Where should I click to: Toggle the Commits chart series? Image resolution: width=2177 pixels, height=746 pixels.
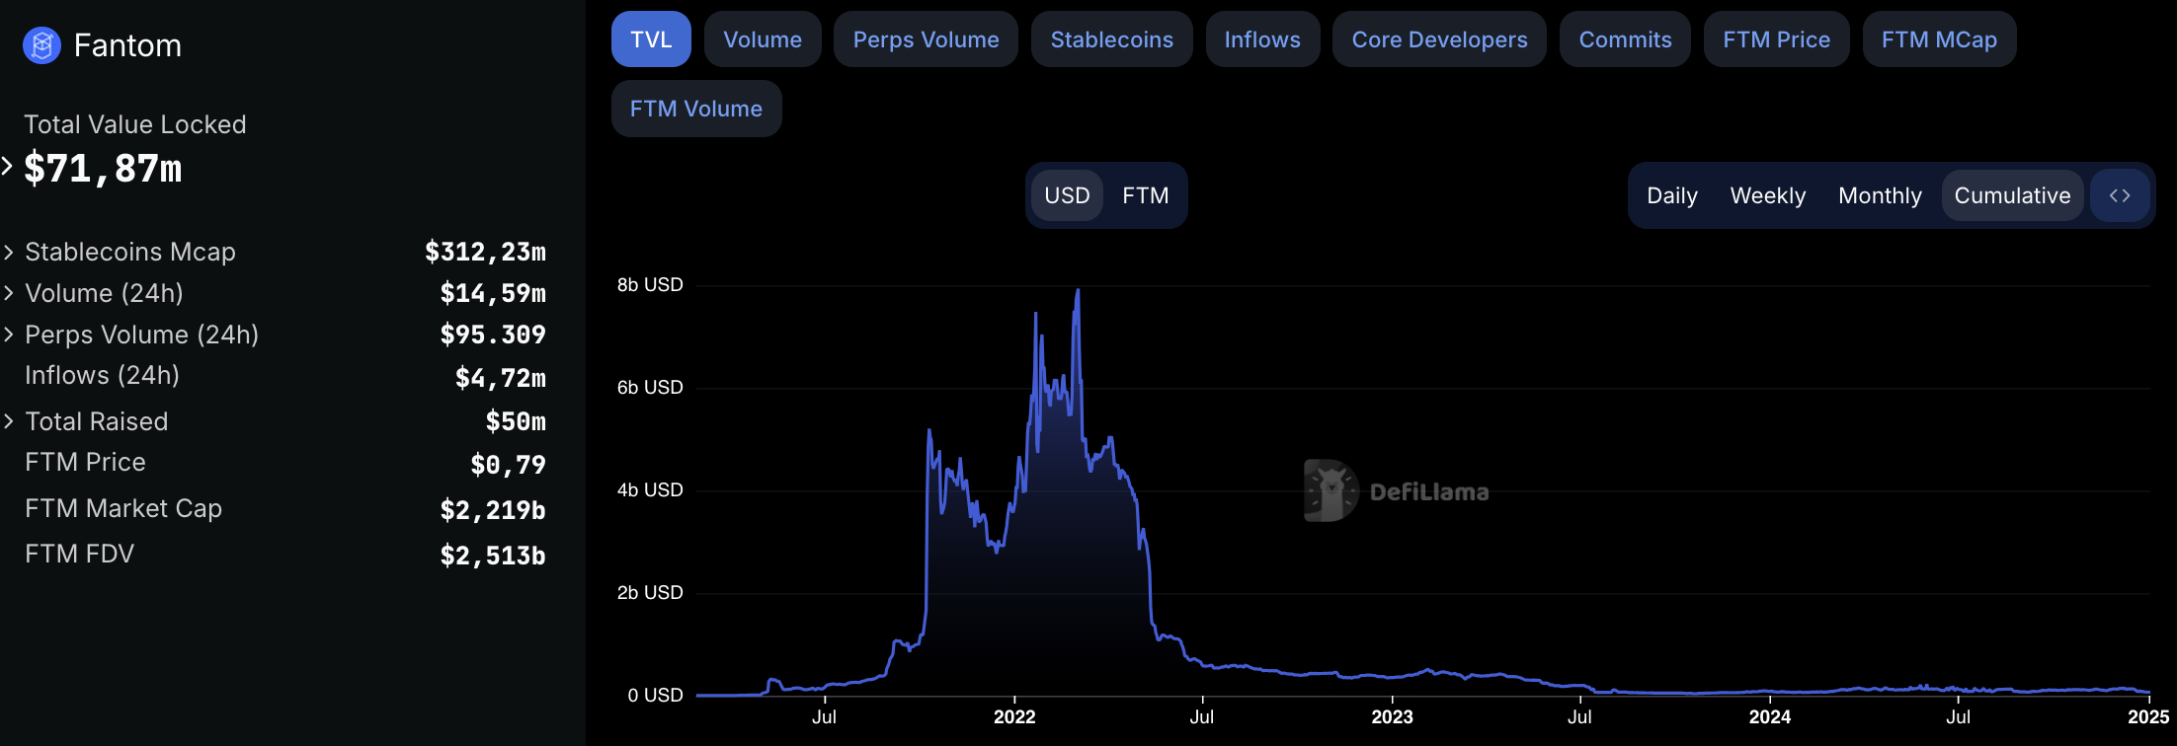tap(1625, 39)
